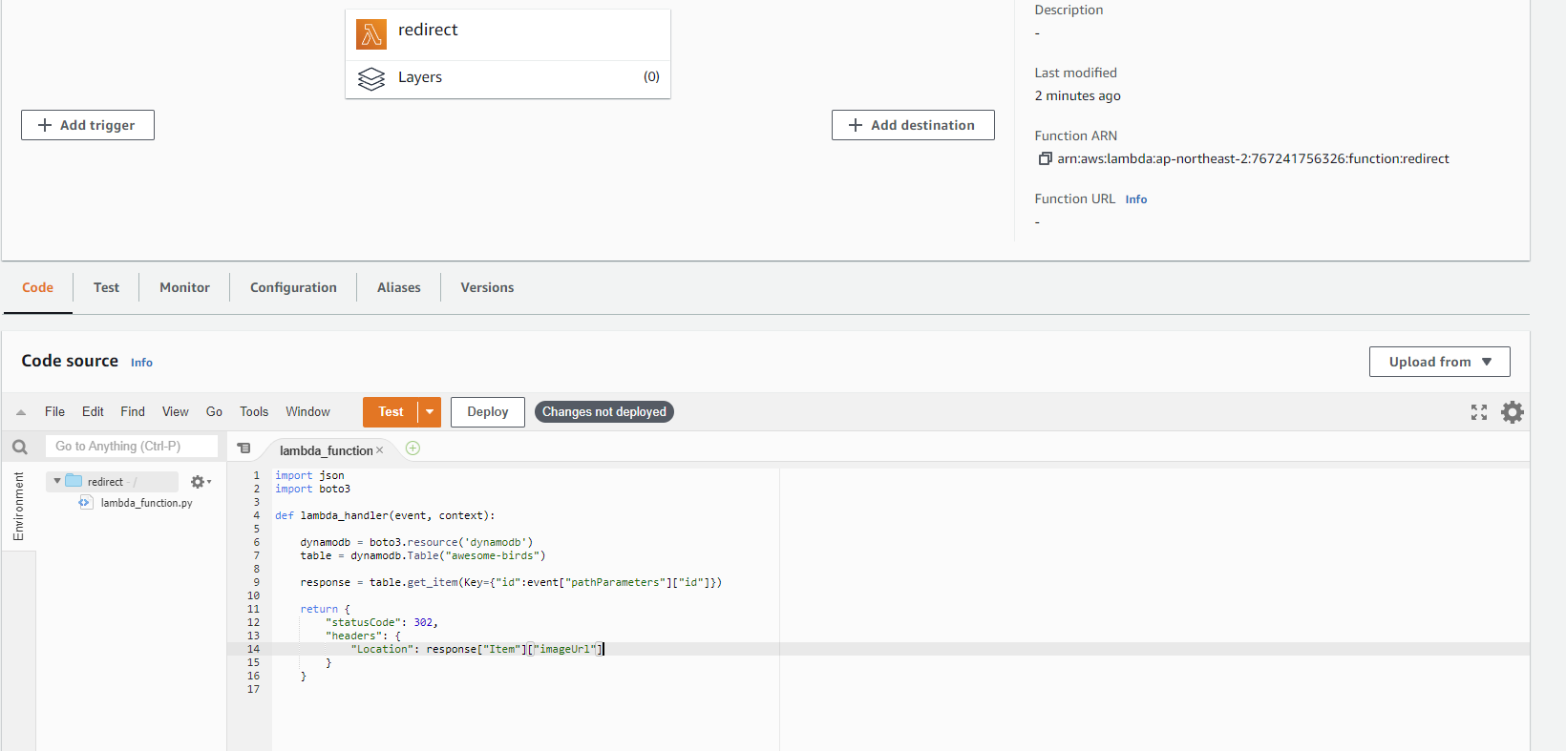Open the Edit menu
The image size is (1566, 751).
93,411
